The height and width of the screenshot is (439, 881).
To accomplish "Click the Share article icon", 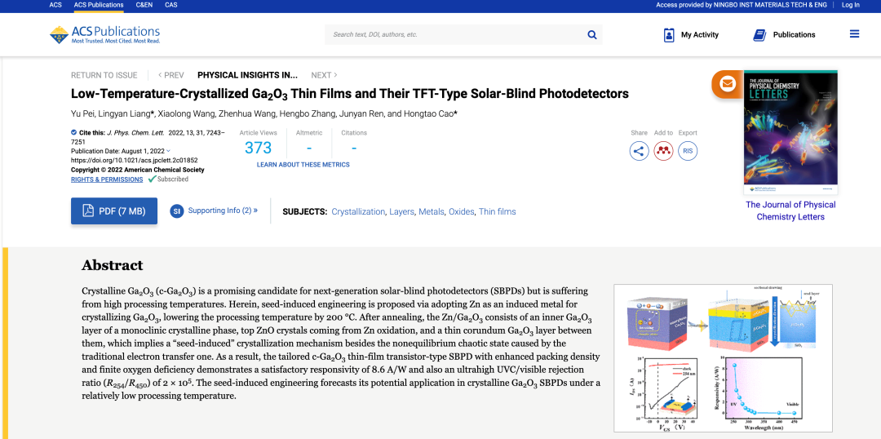I will [639, 151].
